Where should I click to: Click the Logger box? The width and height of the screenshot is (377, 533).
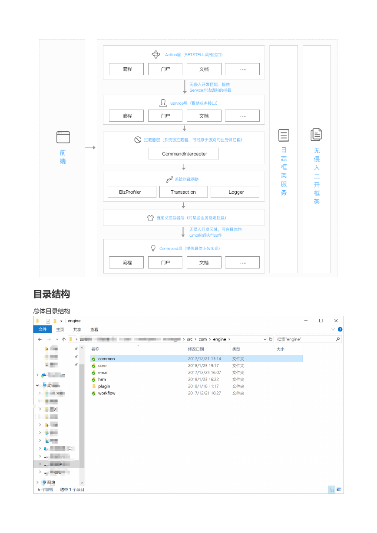click(x=235, y=192)
